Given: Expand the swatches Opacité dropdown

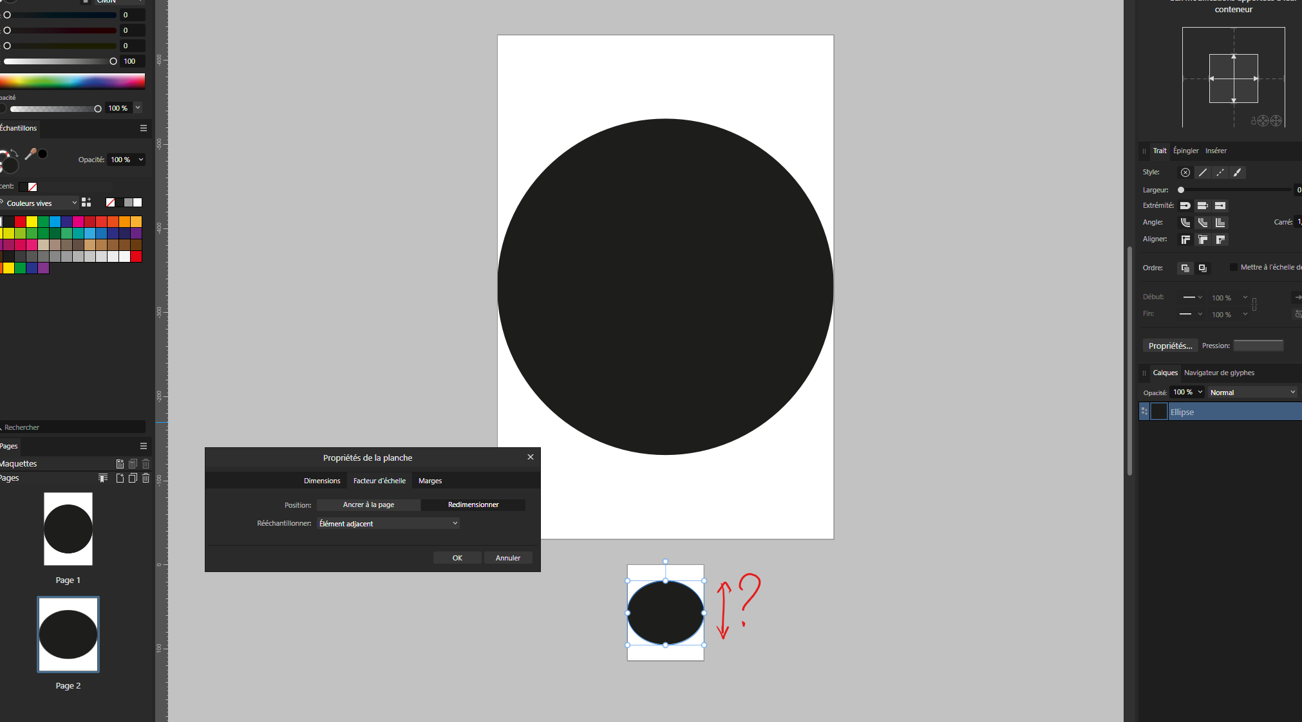Looking at the screenshot, I should pos(140,160).
